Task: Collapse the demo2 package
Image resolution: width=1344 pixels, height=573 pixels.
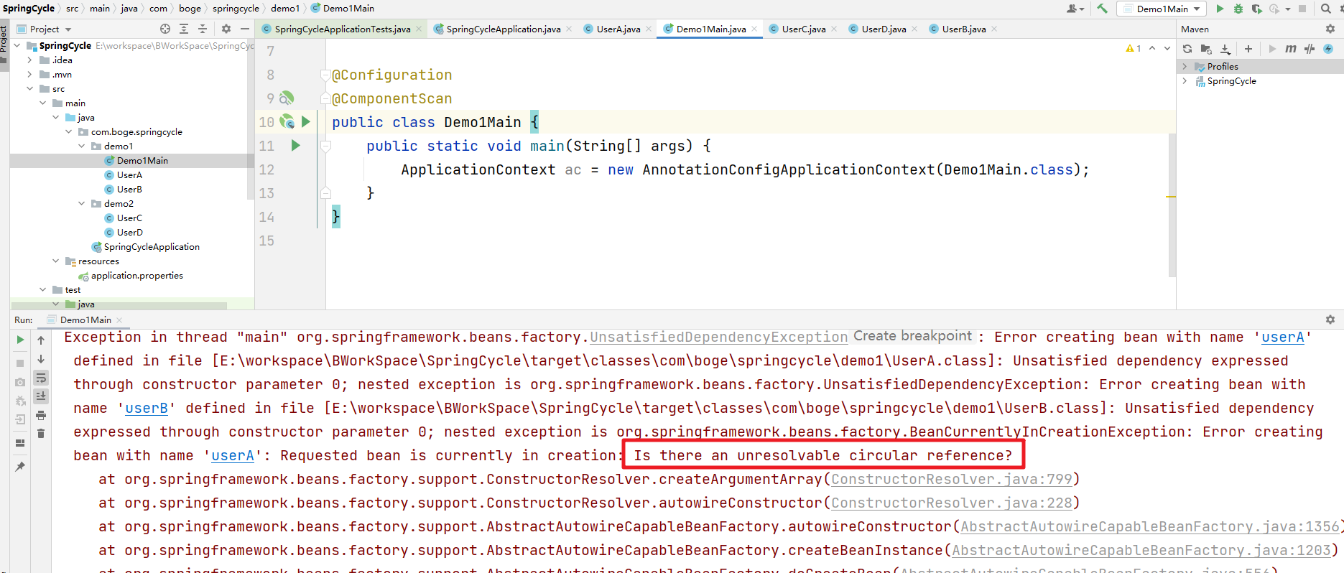Action: click(81, 203)
